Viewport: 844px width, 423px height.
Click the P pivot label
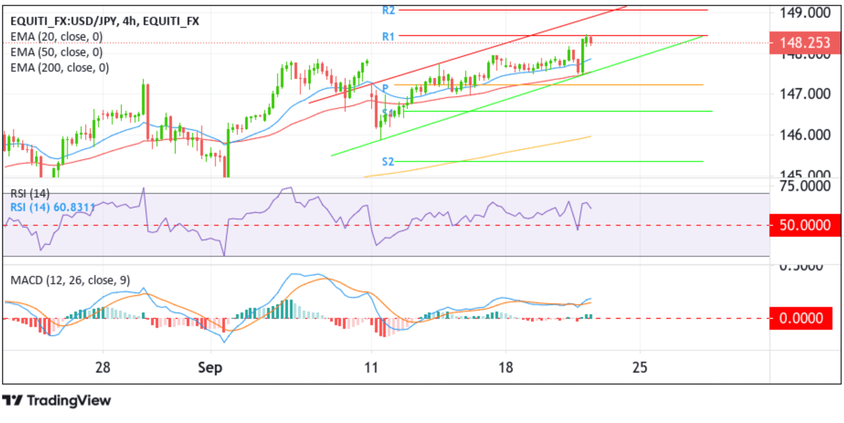pos(385,88)
